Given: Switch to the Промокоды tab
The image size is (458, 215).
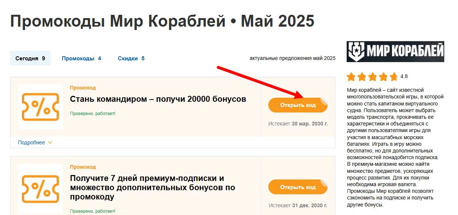Looking at the screenshot, I should 82,58.
